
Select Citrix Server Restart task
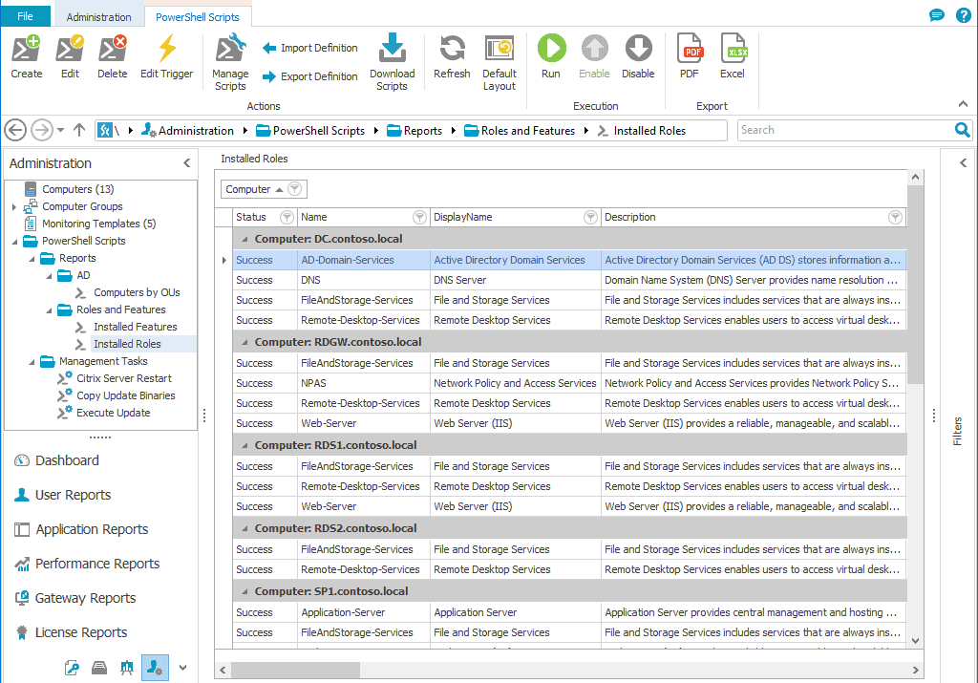coord(123,378)
